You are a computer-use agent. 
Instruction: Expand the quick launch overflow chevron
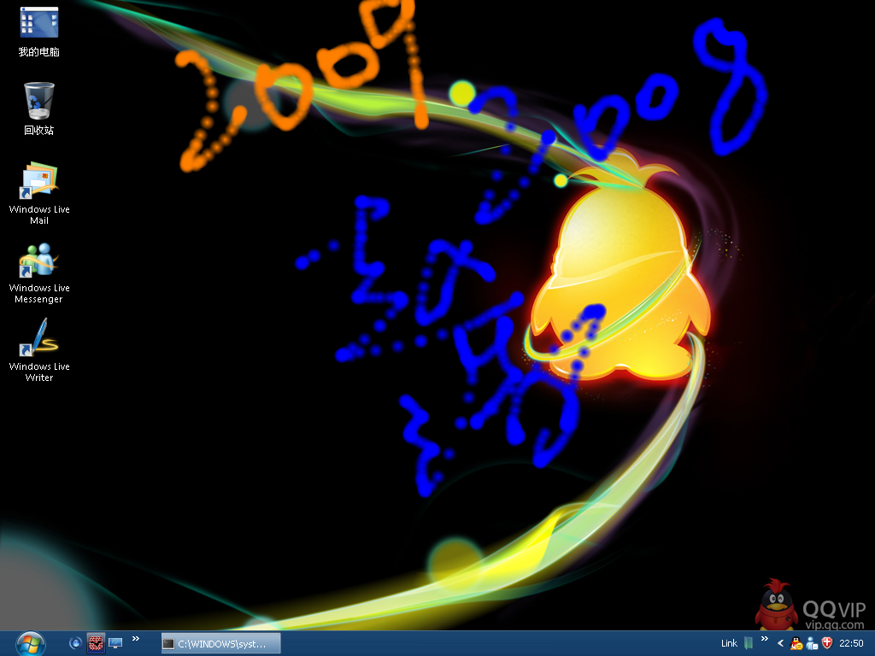(x=135, y=639)
